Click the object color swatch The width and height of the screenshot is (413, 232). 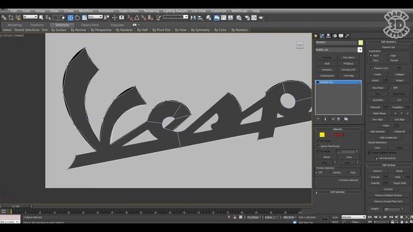[361, 43]
